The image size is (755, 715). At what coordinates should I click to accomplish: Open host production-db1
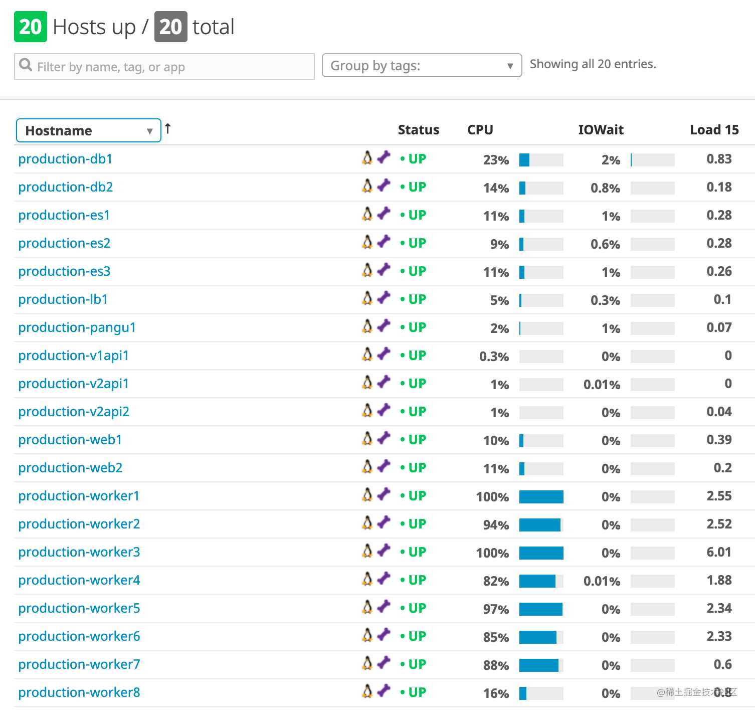(x=66, y=159)
